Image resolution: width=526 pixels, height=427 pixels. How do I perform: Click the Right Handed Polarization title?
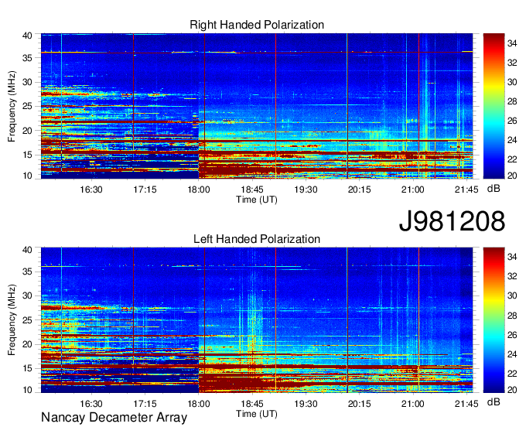click(x=257, y=25)
